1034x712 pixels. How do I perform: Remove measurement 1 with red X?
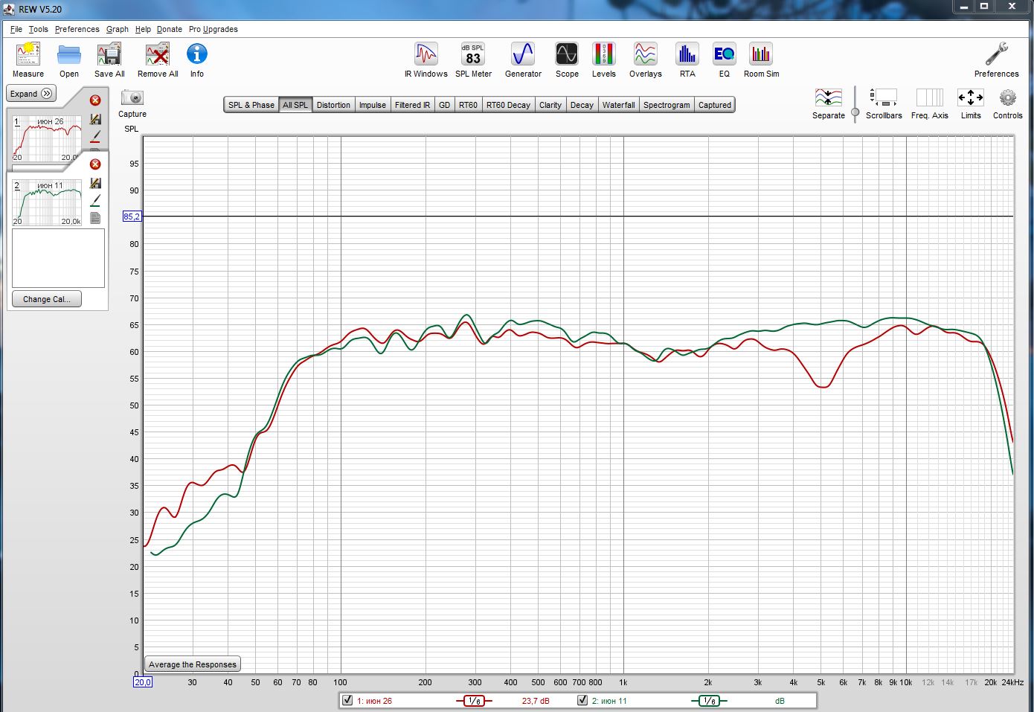95,100
